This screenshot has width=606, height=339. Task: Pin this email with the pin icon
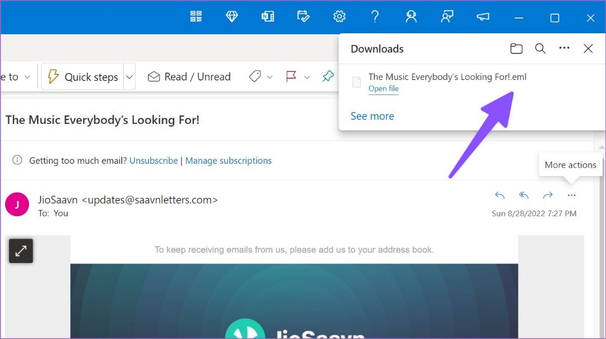point(328,77)
